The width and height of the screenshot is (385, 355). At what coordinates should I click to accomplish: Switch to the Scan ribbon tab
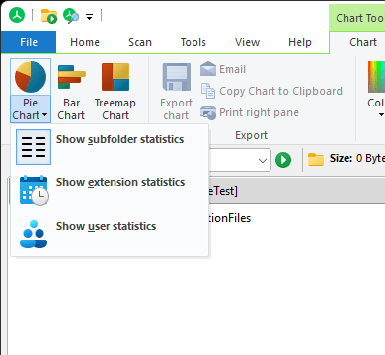pos(140,42)
